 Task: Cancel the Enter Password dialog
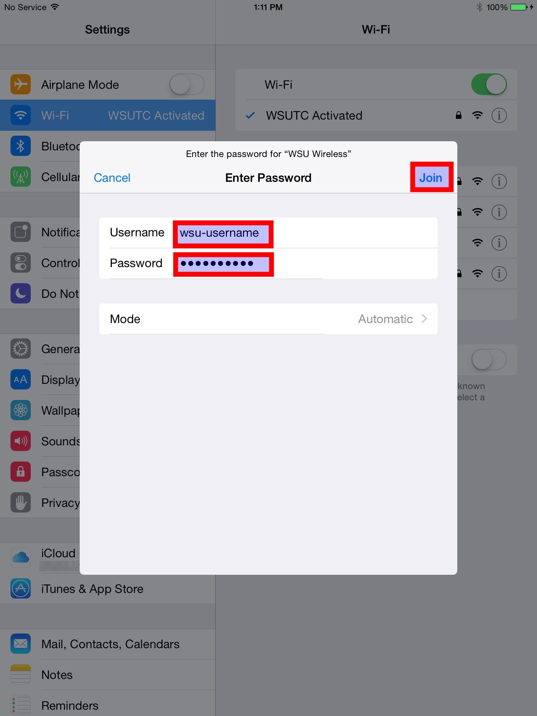click(x=112, y=178)
